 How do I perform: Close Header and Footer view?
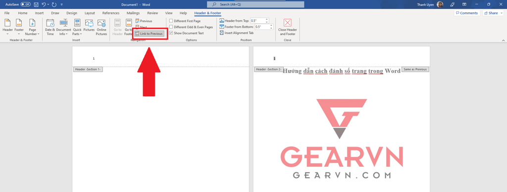[x=288, y=27]
